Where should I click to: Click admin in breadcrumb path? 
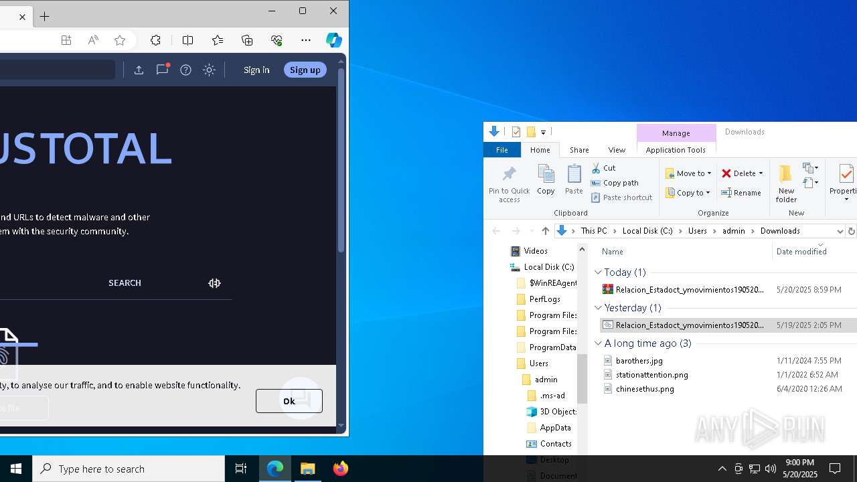(x=733, y=231)
